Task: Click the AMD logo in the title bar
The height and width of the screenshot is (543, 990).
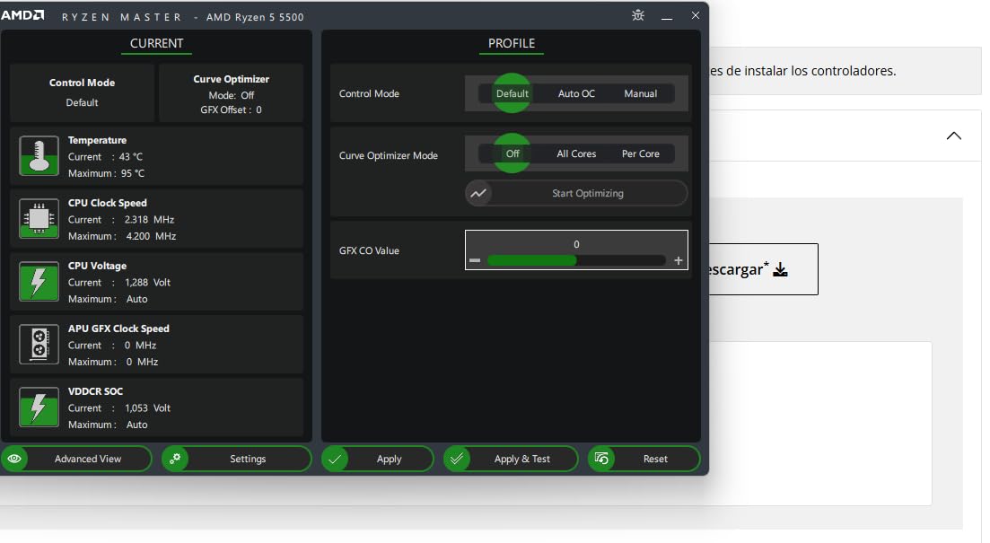Action: [22, 15]
